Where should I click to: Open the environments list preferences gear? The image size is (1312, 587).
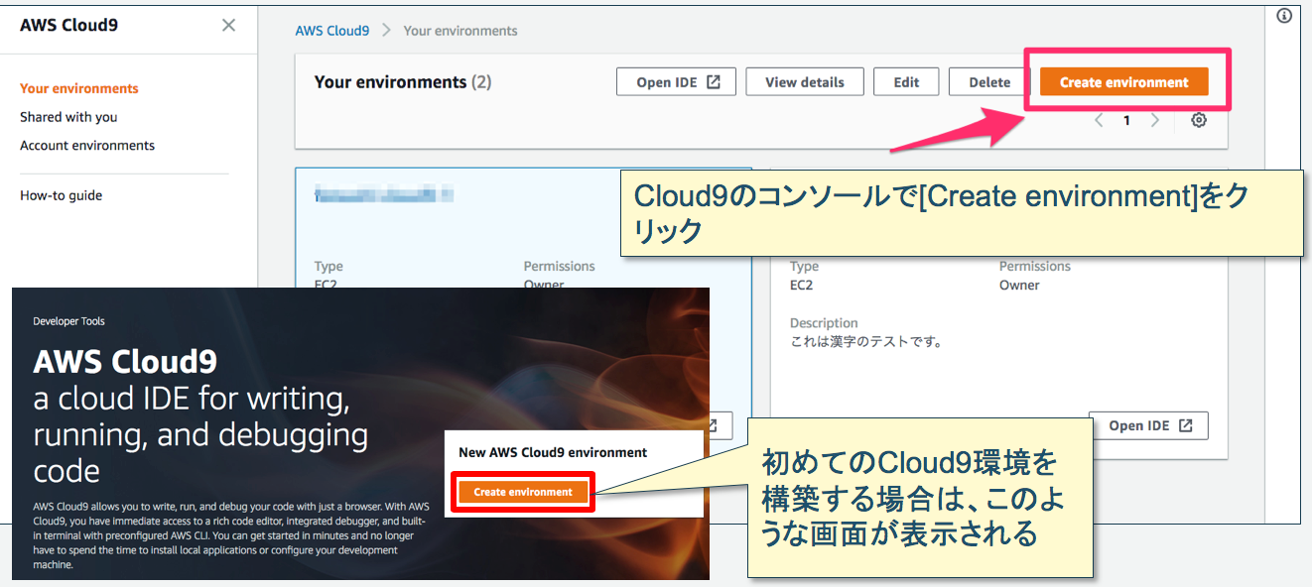point(1199,120)
